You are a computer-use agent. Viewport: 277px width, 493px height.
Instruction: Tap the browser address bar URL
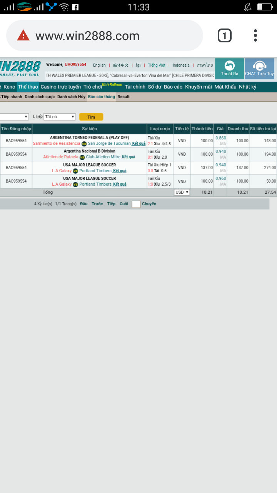pyautogui.click(x=87, y=36)
